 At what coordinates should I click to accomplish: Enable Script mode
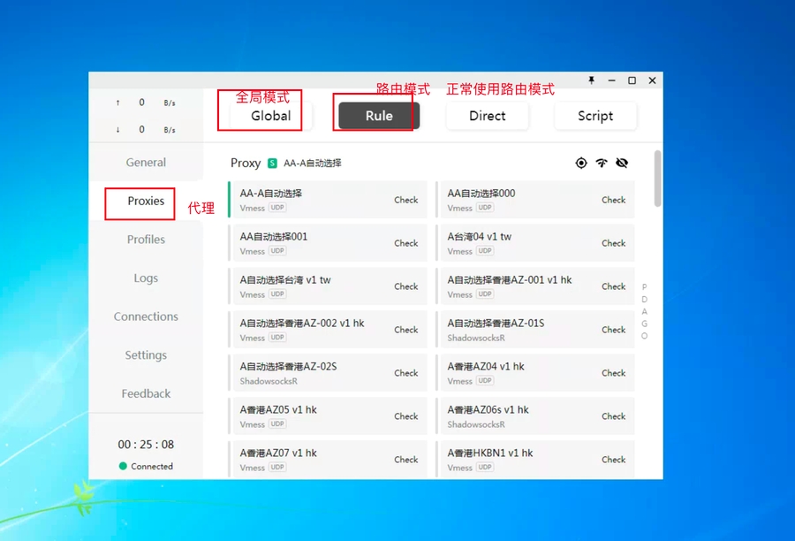pyautogui.click(x=594, y=116)
